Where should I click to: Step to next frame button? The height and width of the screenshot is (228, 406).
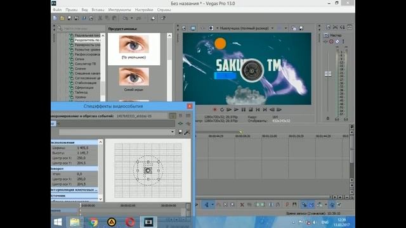coord(279,110)
